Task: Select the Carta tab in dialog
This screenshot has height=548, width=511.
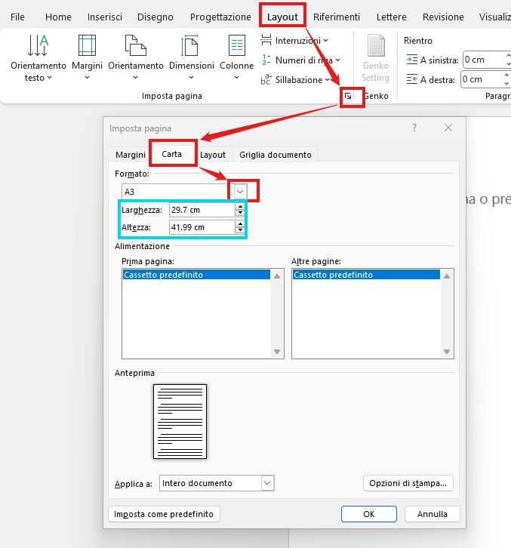Action: 171,154
